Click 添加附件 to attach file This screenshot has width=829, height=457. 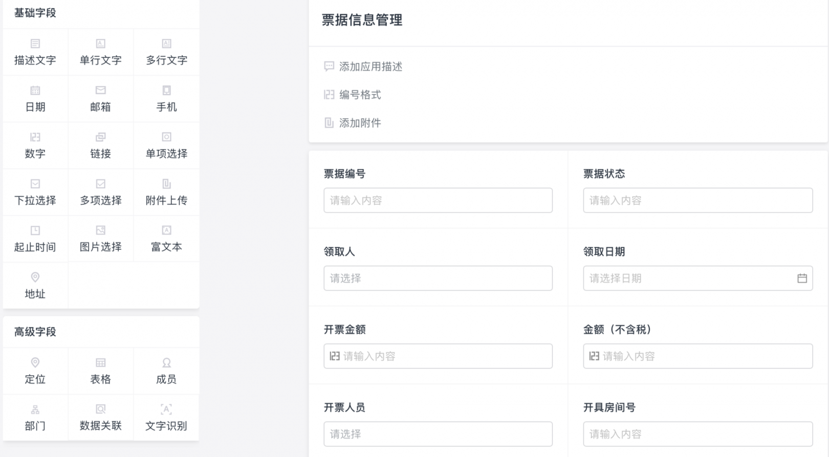point(360,123)
